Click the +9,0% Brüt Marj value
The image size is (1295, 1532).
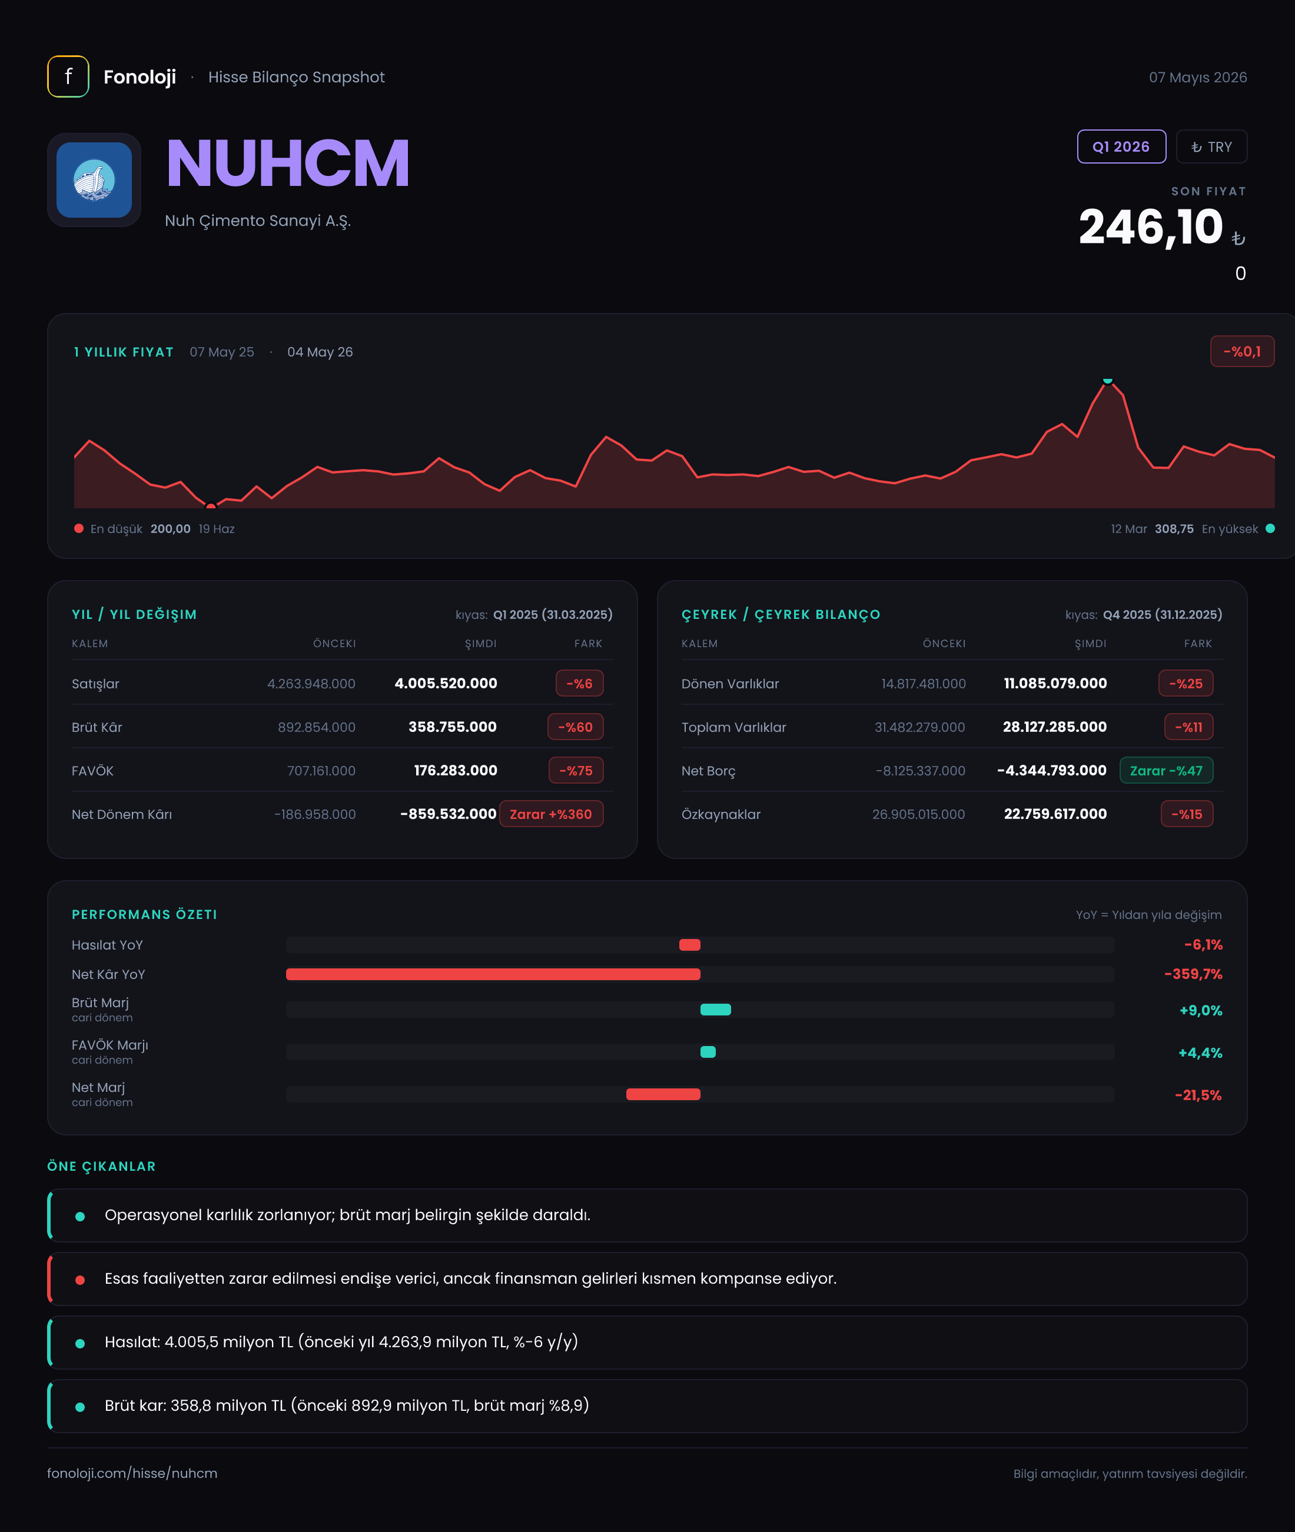pos(1200,1010)
